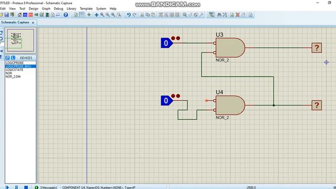Click the Remove Sheet red X icon
The image size is (336, 189).
[238, 15]
